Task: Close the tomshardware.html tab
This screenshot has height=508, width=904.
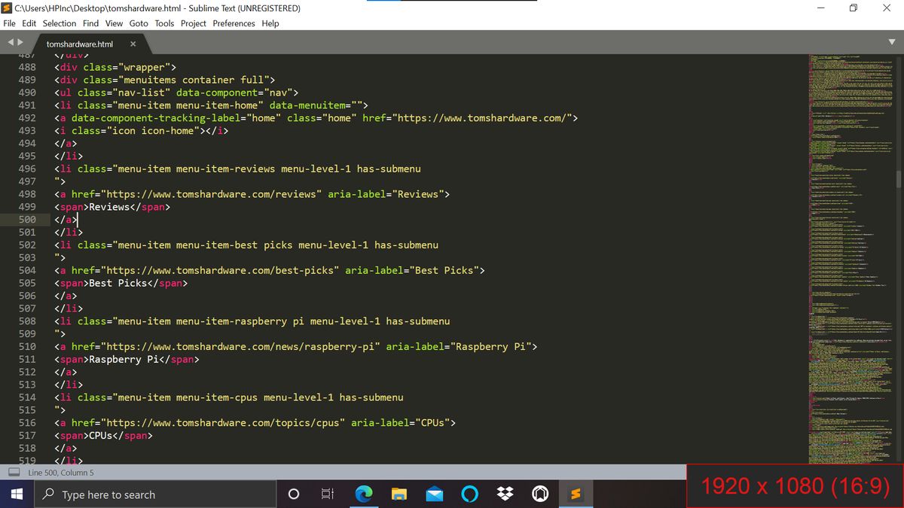Action: click(x=133, y=44)
